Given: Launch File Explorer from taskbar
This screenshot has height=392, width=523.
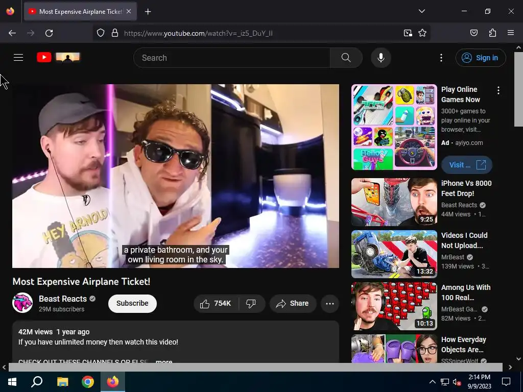Looking at the screenshot, I should point(62,382).
